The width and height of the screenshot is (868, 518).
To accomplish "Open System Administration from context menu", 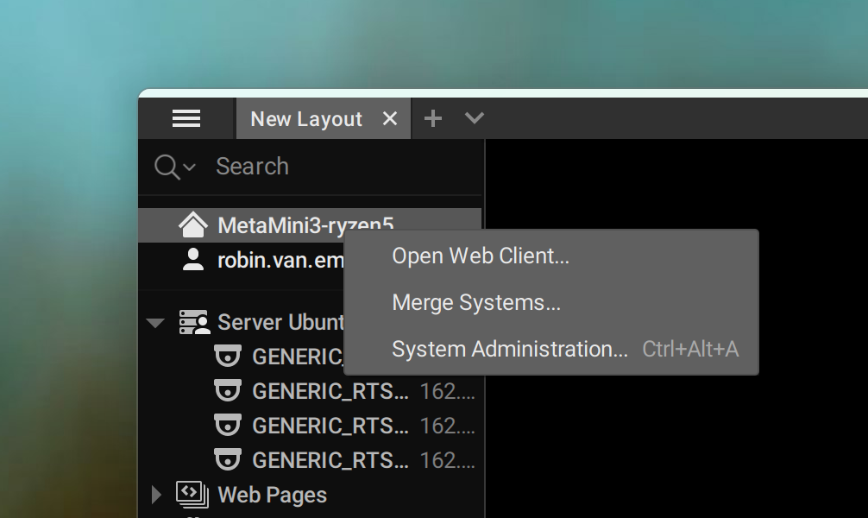I will [509, 349].
